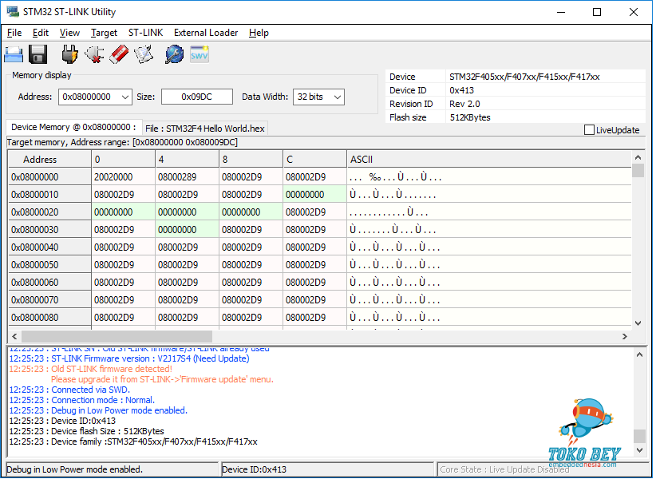The height and width of the screenshot is (479, 656).
Task: Save file with the floppy disk icon
Action: click(38, 55)
